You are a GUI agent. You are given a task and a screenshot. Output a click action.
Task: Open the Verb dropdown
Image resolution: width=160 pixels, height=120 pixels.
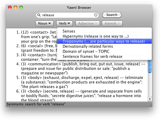click(65, 23)
